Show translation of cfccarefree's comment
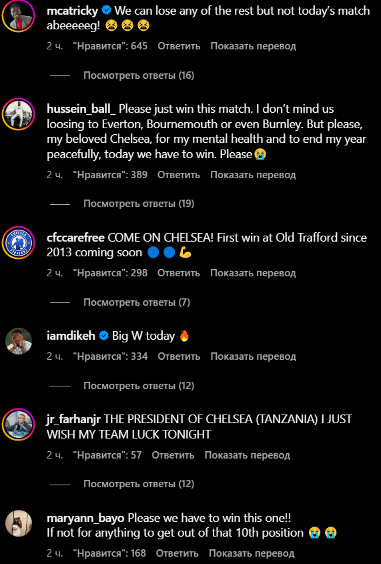Screen dimensions: 381x564 pyautogui.click(x=253, y=273)
